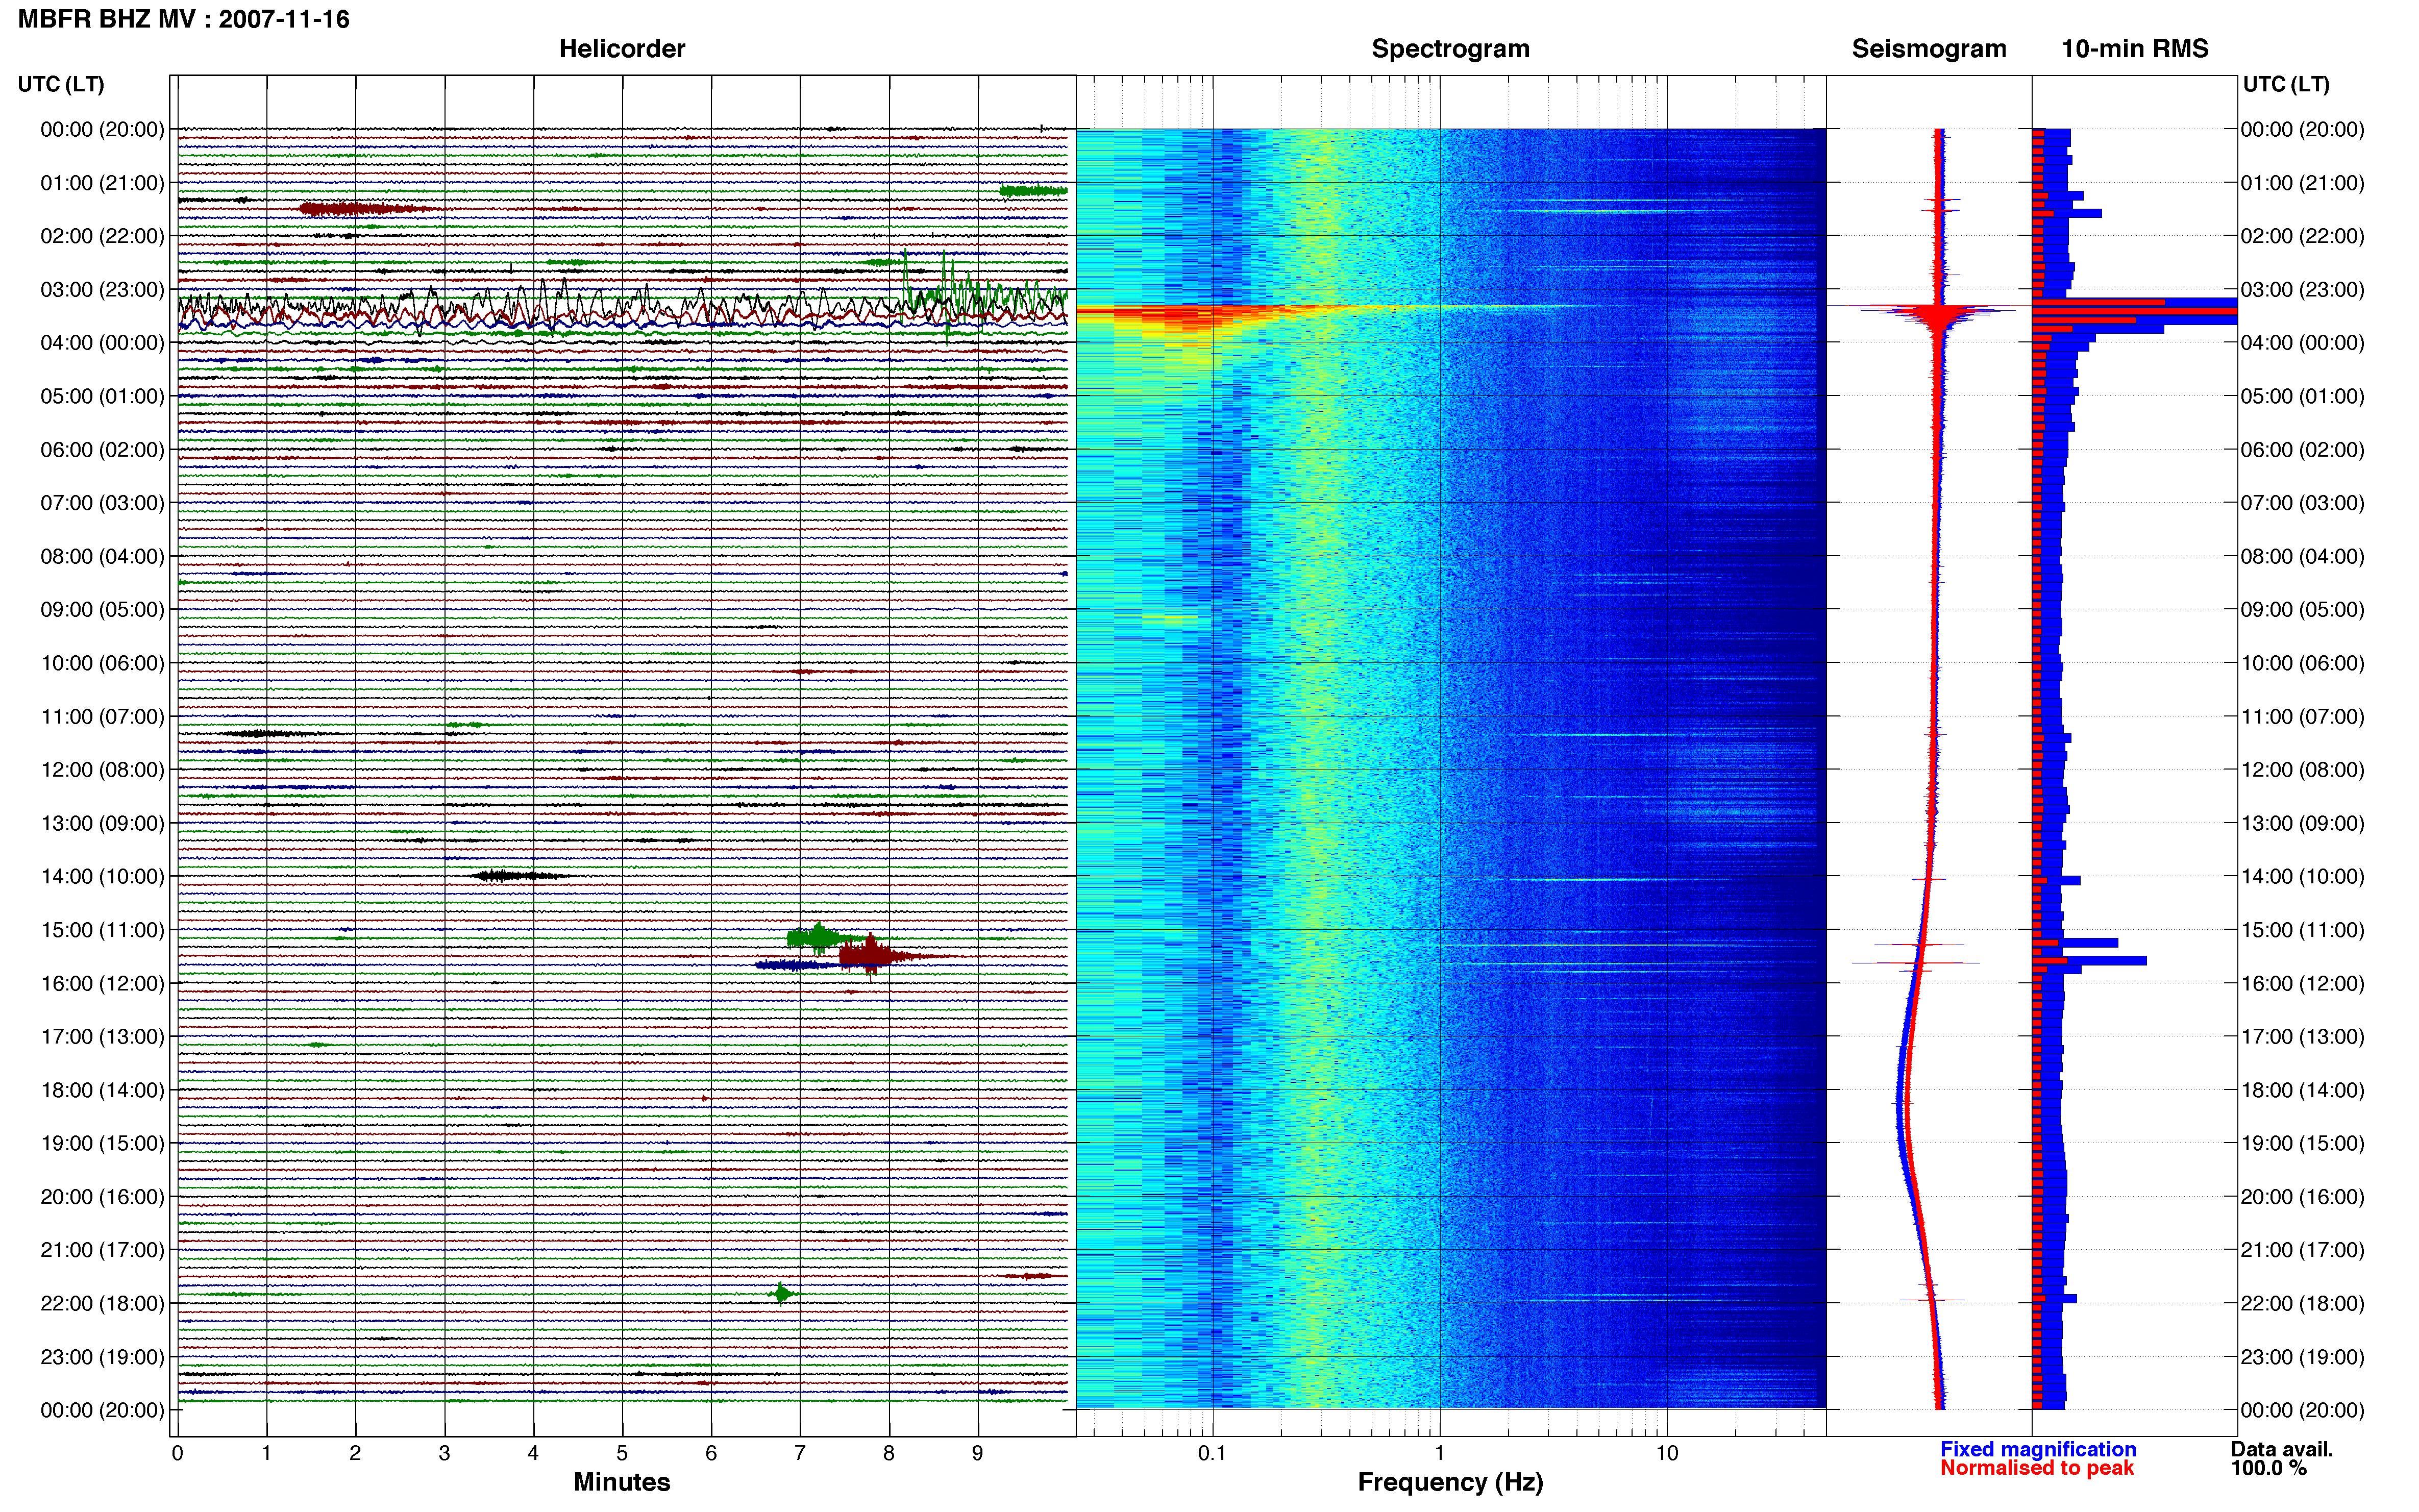Click the '10' frequency tick label
Image resolution: width=2419 pixels, height=1512 pixels.
point(1667,1453)
